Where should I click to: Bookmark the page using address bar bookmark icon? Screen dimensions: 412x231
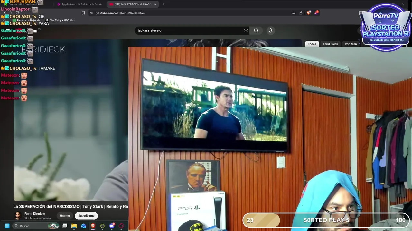coord(83,13)
